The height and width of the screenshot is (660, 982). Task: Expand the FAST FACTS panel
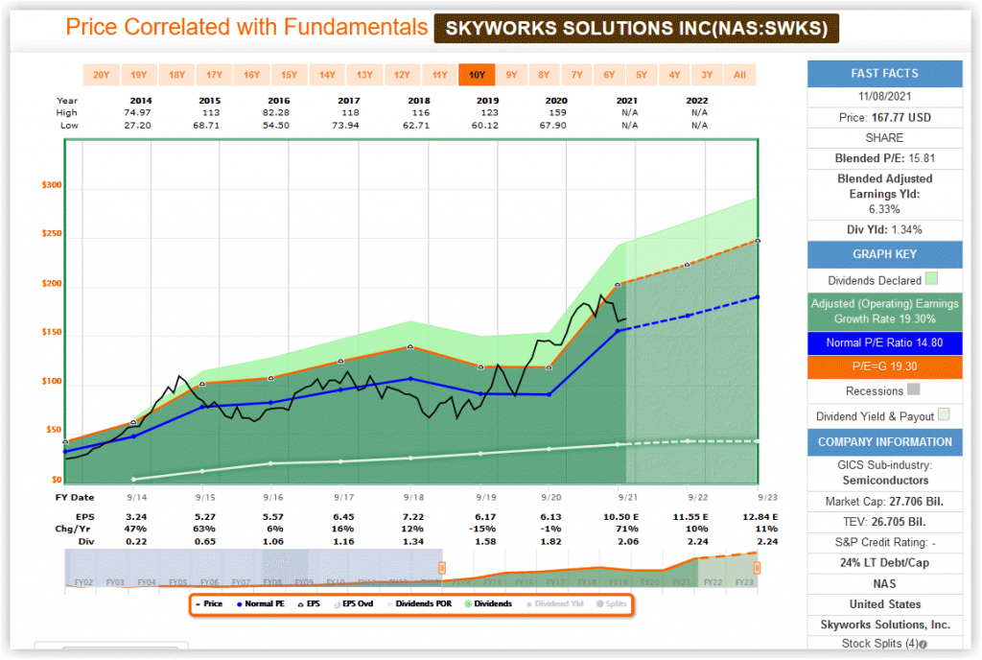point(883,73)
